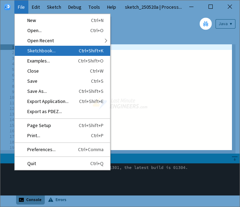
Task: Choose Export Application... option
Action: click(x=62, y=101)
